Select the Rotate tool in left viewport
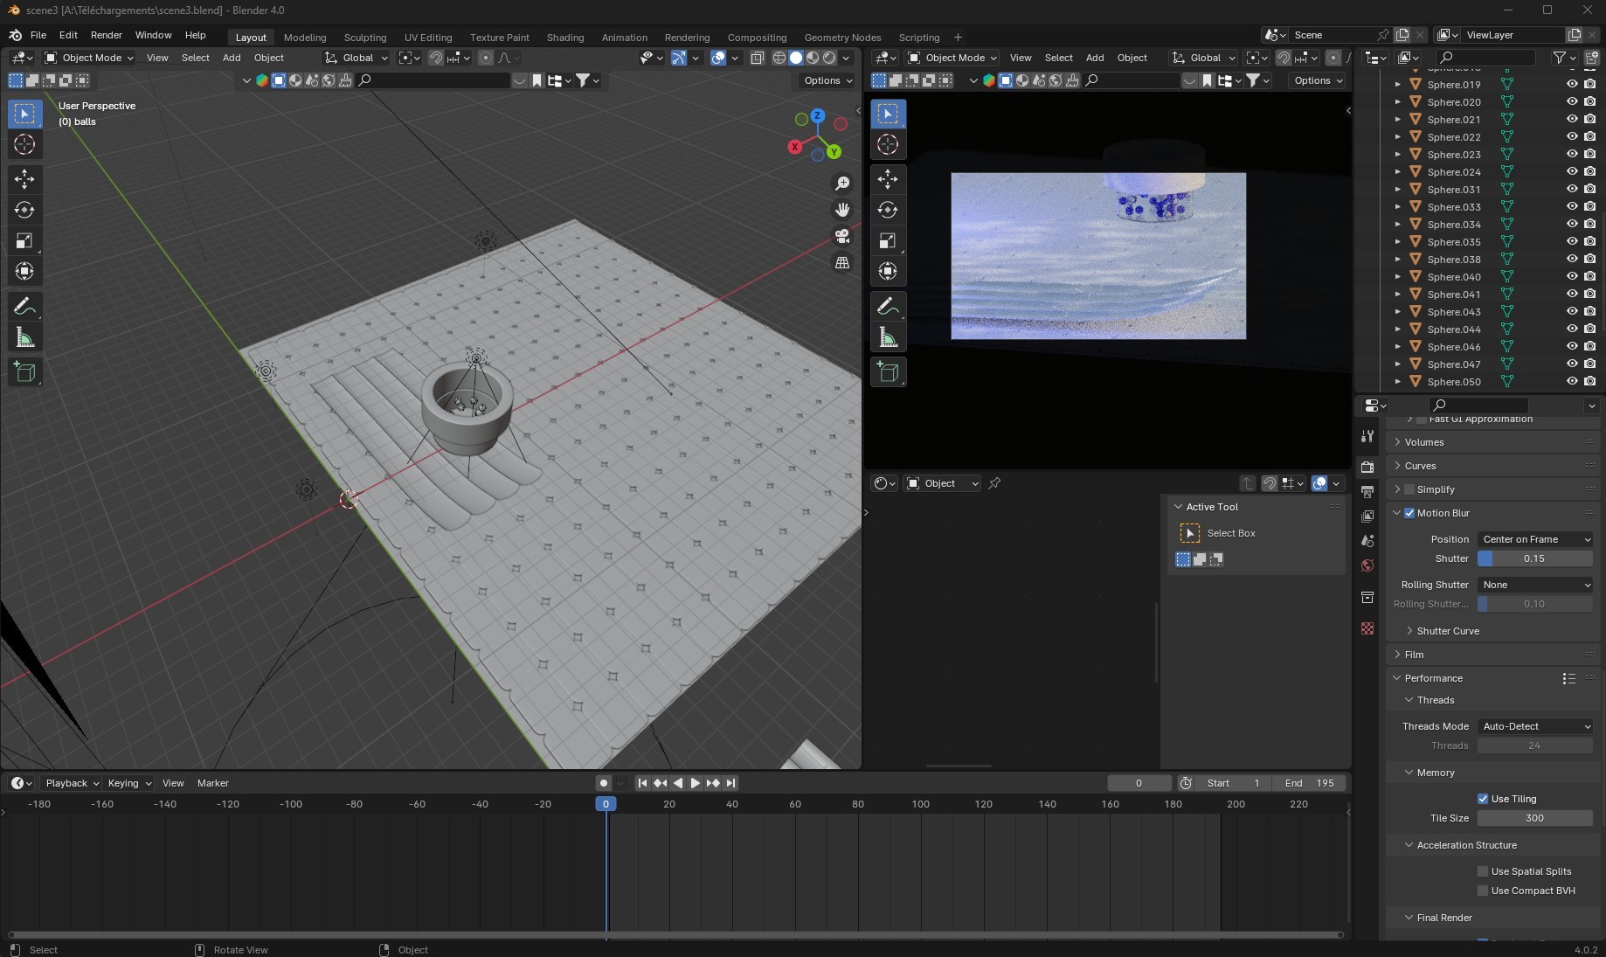The width and height of the screenshot is (1606, 957). (24, 210)
